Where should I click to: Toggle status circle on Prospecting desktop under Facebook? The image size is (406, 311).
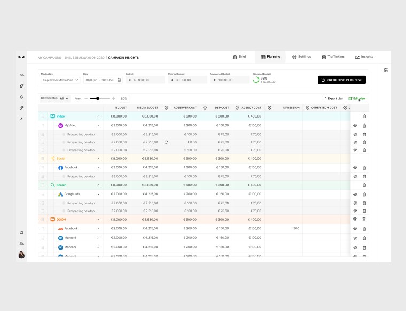(x=64, y=176)
